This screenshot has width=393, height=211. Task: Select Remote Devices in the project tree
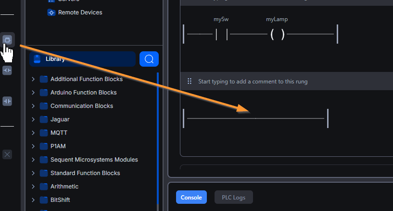[x=80, y=12]
